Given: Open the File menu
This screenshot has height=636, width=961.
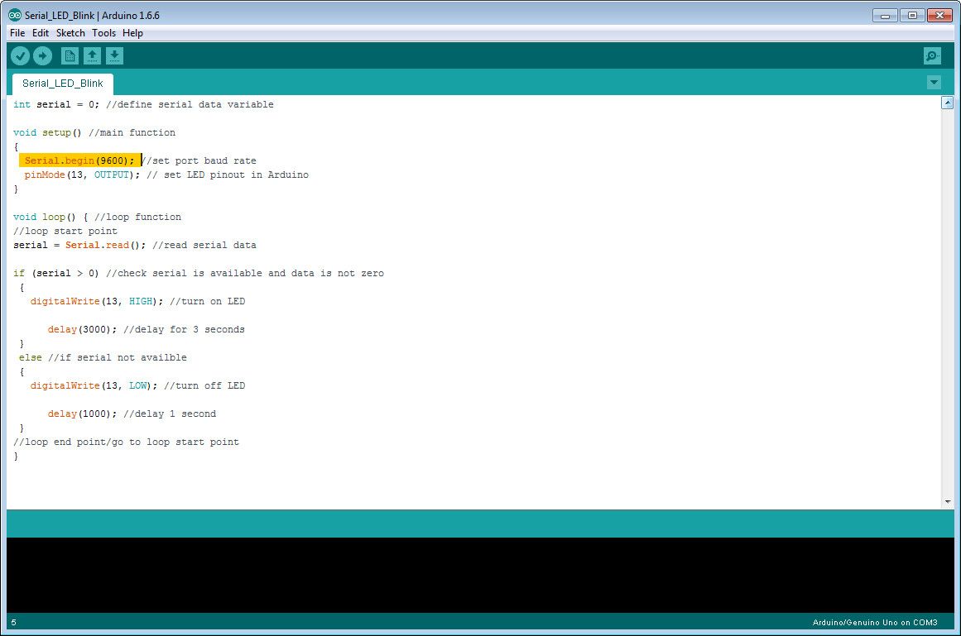Looking at the screenshot, I should pos(17,33).
